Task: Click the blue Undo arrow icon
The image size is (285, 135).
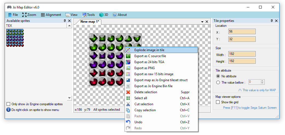Action: point(128,122)
